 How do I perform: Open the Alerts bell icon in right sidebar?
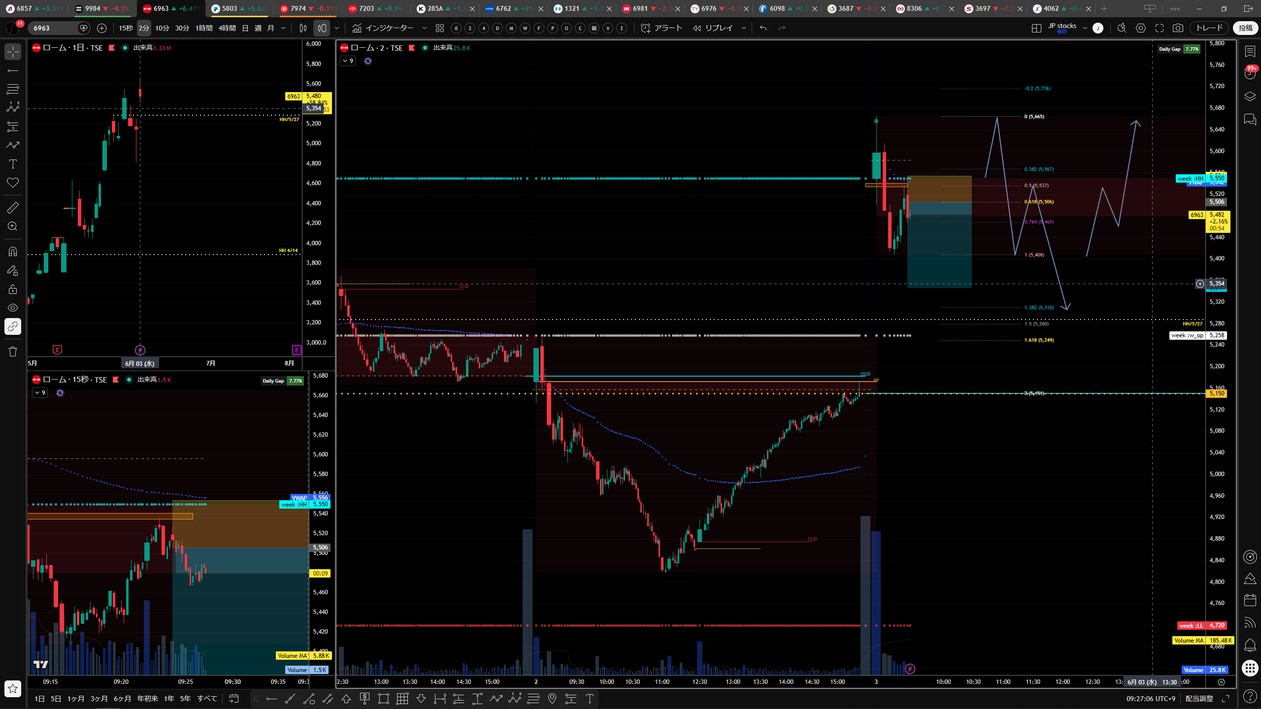click(x=1250, y=645)
